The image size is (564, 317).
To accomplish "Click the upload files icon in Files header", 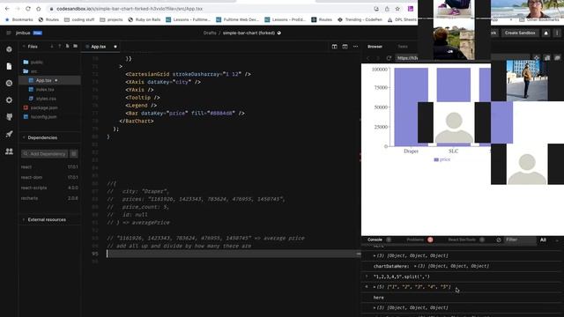I will pyautogui.click(x=59, y=47).
